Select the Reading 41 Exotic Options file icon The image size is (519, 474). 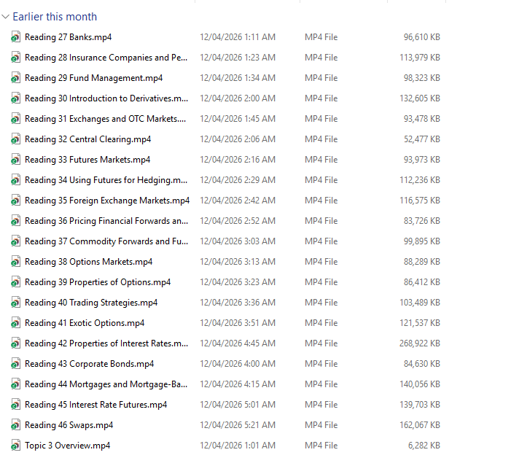pos(16,323)
